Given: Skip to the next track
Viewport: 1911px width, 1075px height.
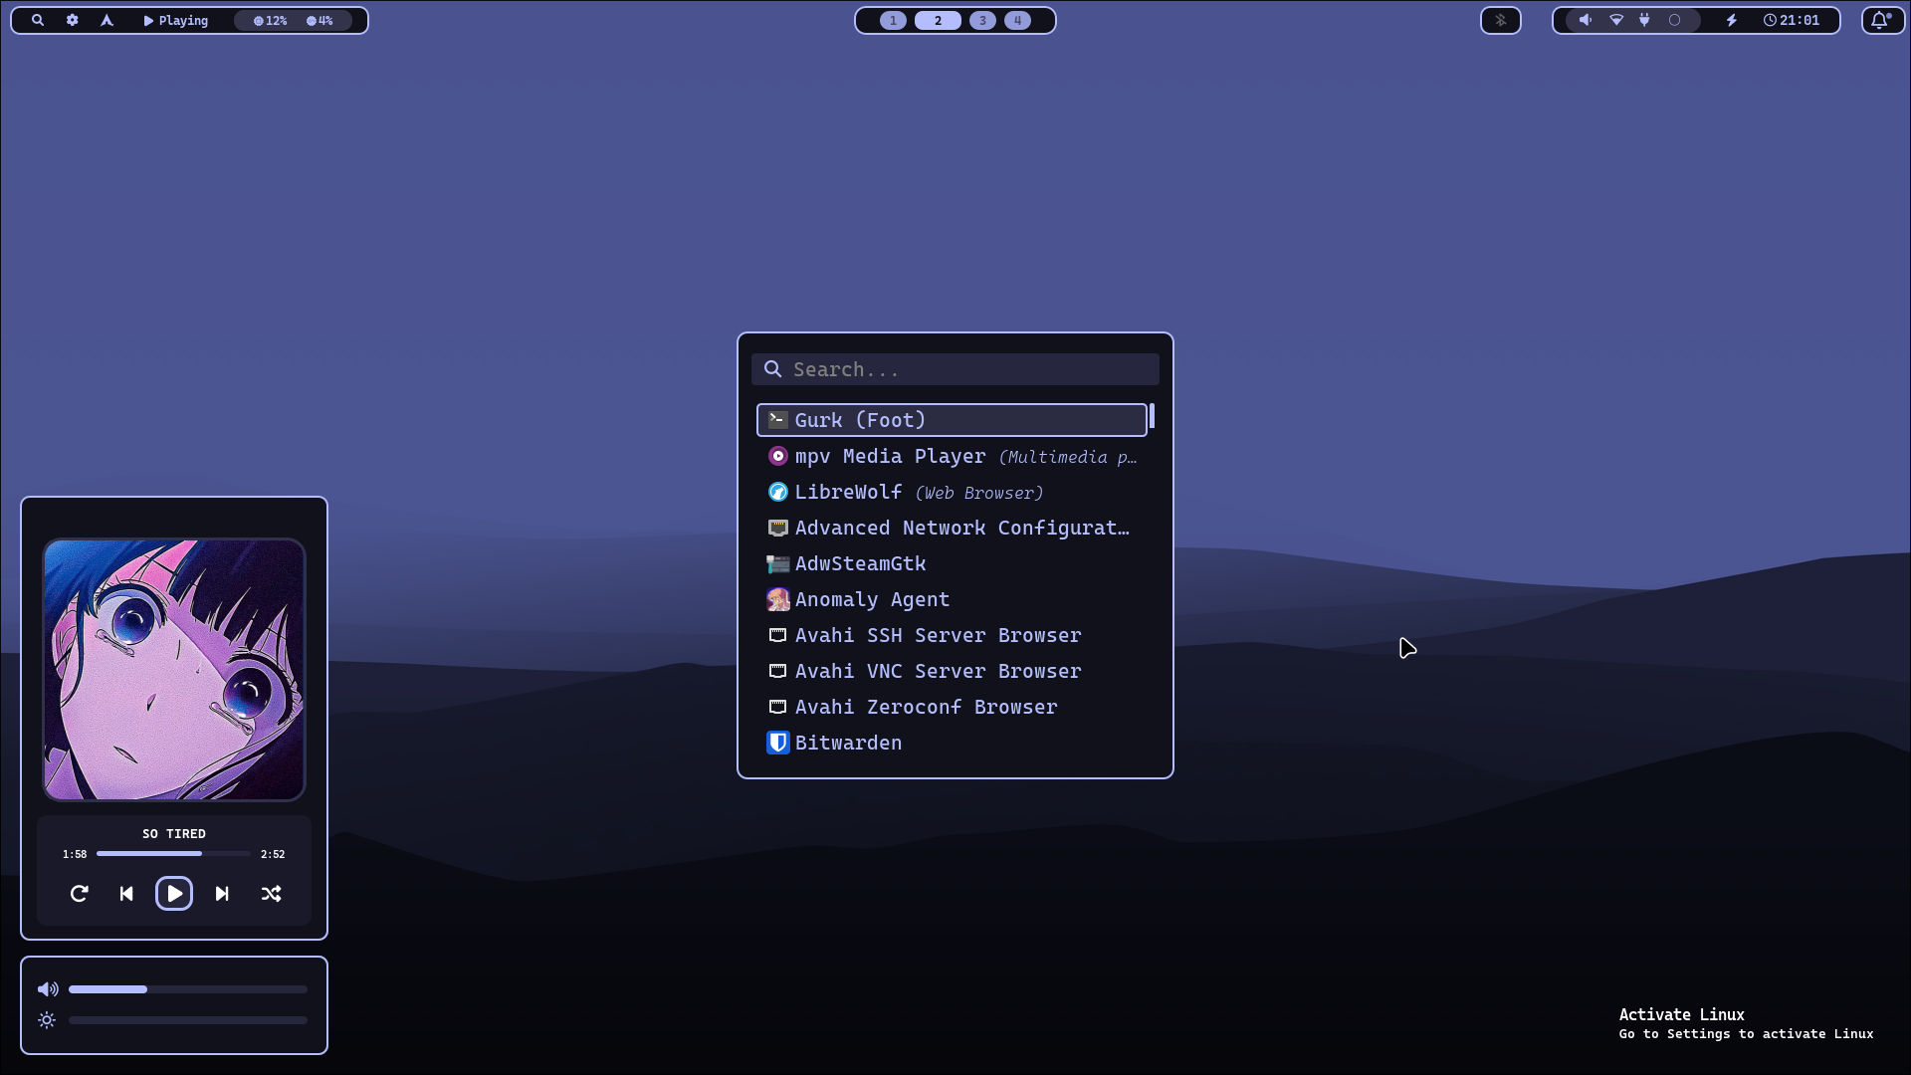Looking at the screenshot, I should 222,894.
